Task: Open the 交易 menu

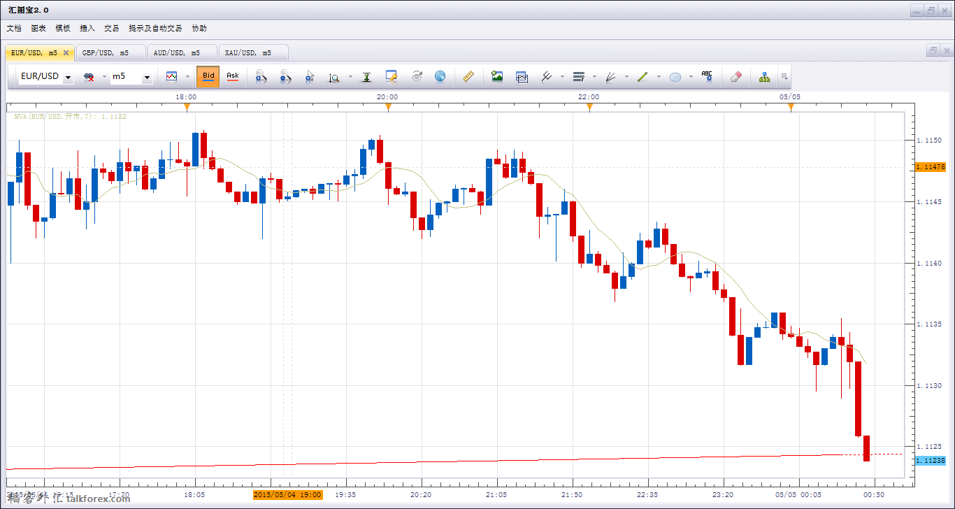Action: coord(112,29)
